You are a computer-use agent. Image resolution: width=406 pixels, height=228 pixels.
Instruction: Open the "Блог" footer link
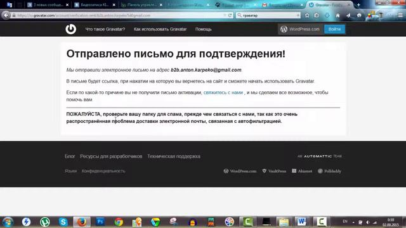point(70,156)
